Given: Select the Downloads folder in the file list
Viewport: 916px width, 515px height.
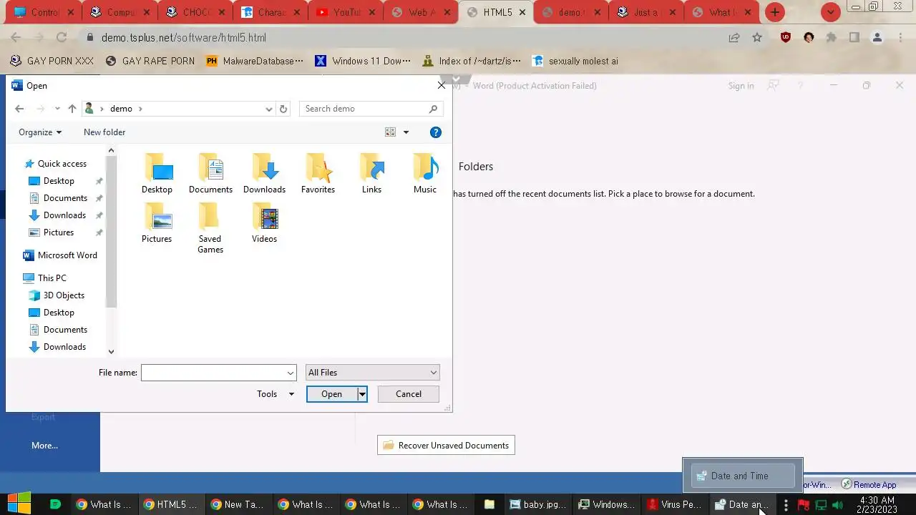Looking at the screenshot, I should coord(264,173).
